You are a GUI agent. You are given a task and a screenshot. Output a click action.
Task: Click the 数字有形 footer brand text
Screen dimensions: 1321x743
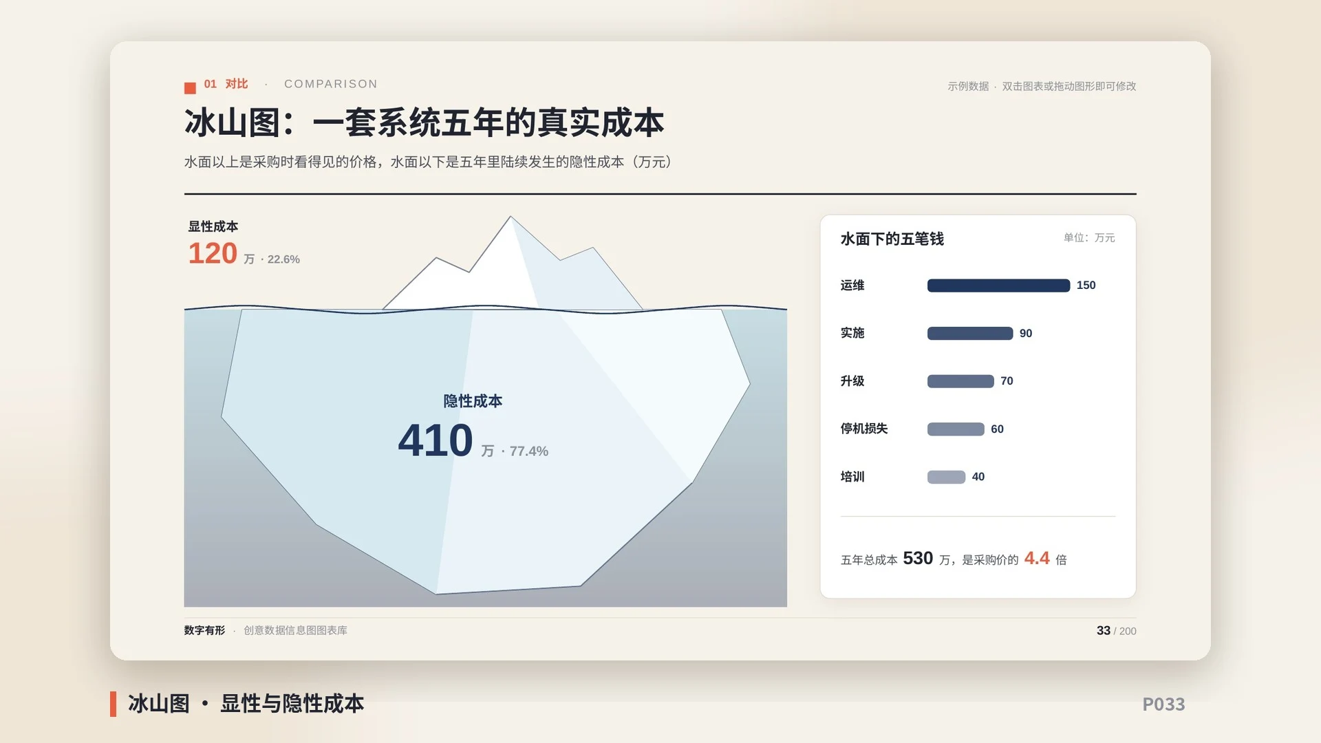pyautogui.click(x=204, y=630)
